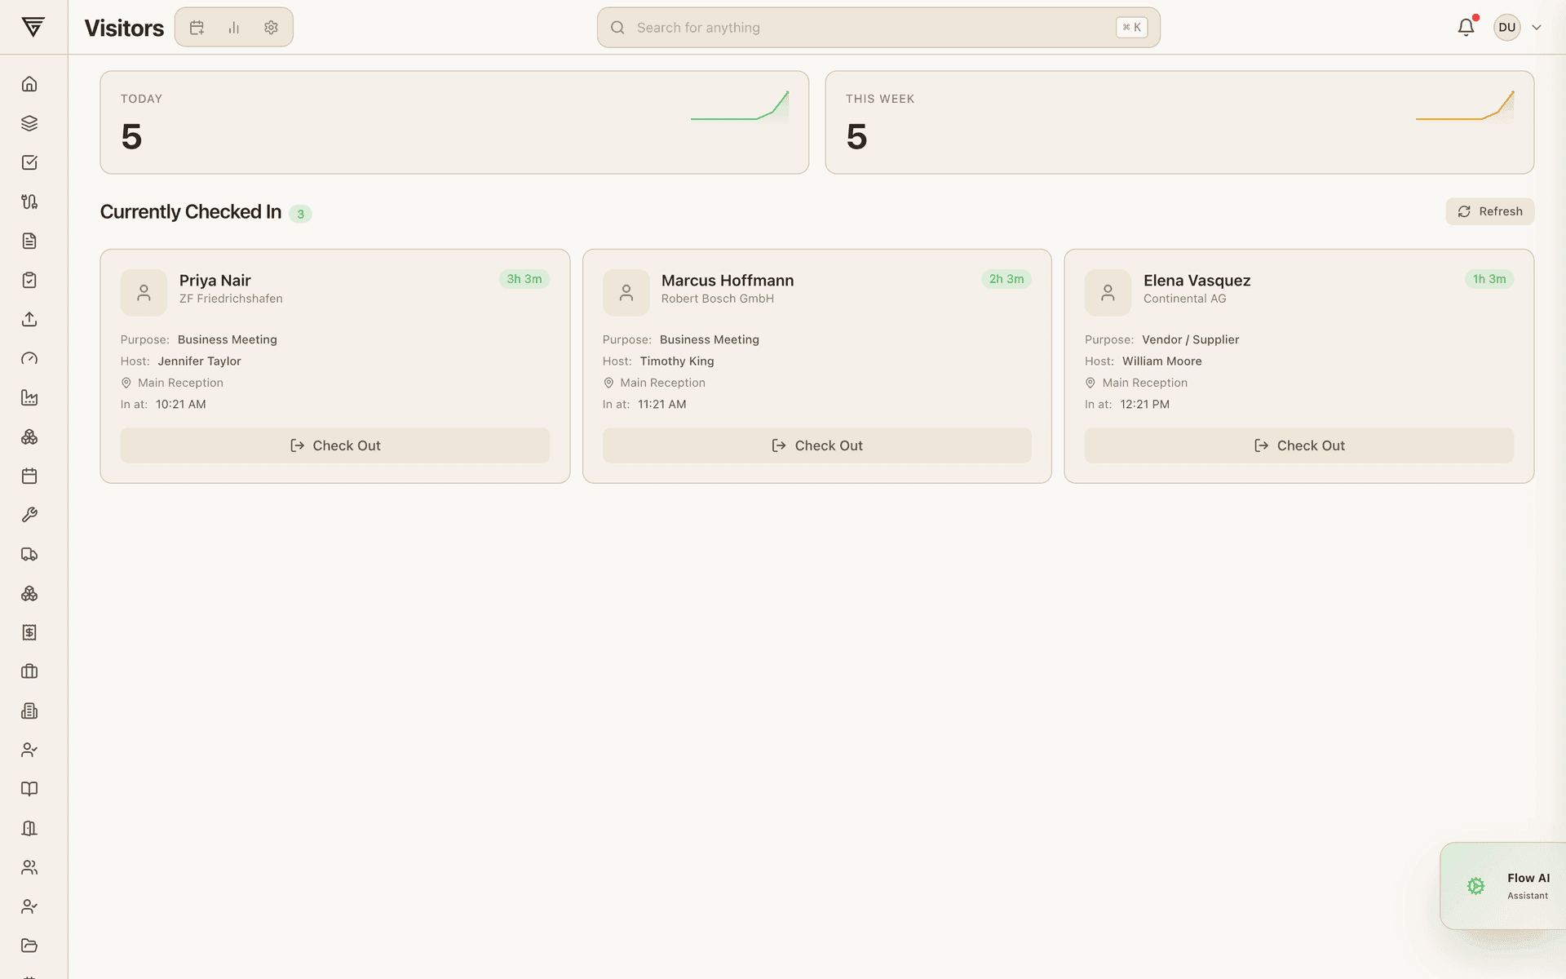Open the dollar receipt sidebar icon
Image resolution: width=1566 pixels, height=979 pixels.
[29, 632]
